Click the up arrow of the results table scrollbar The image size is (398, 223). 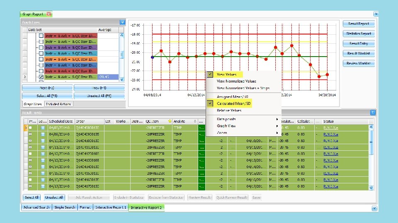tap(371, 127)
